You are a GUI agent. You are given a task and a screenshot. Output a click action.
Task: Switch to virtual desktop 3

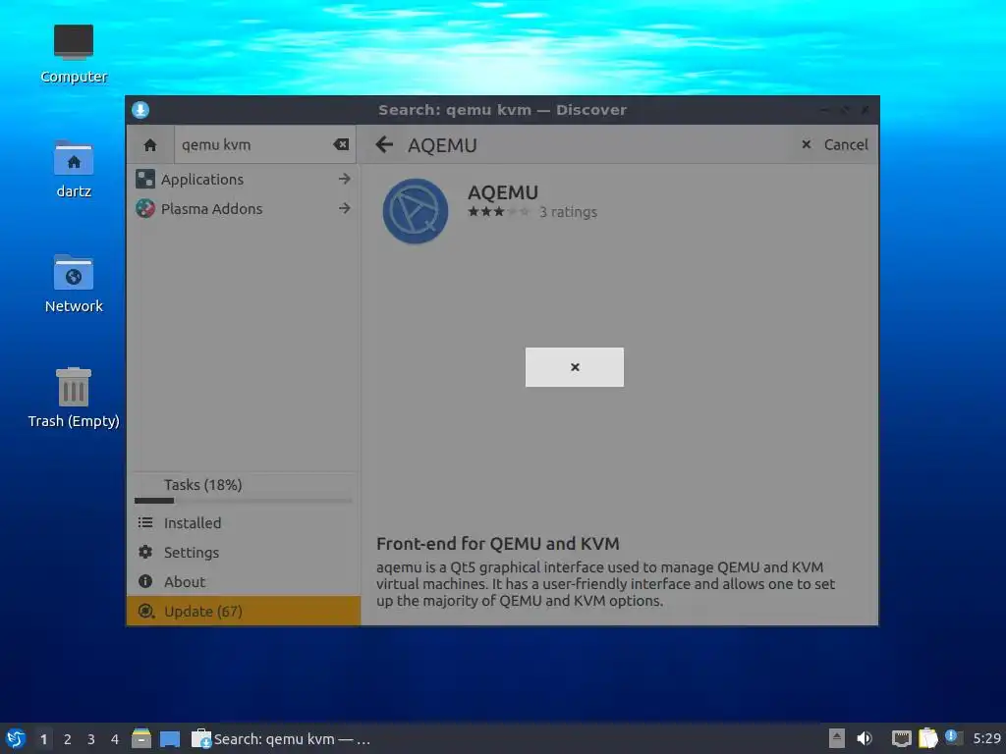pos(91,739)
